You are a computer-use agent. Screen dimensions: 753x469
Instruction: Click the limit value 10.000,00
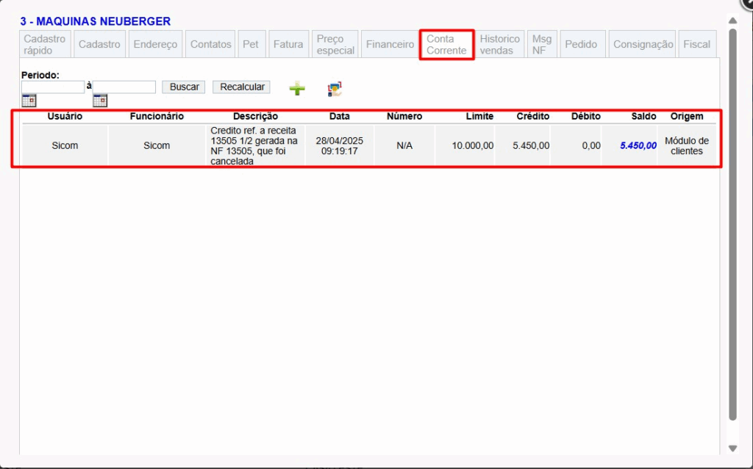pos(473,146)
